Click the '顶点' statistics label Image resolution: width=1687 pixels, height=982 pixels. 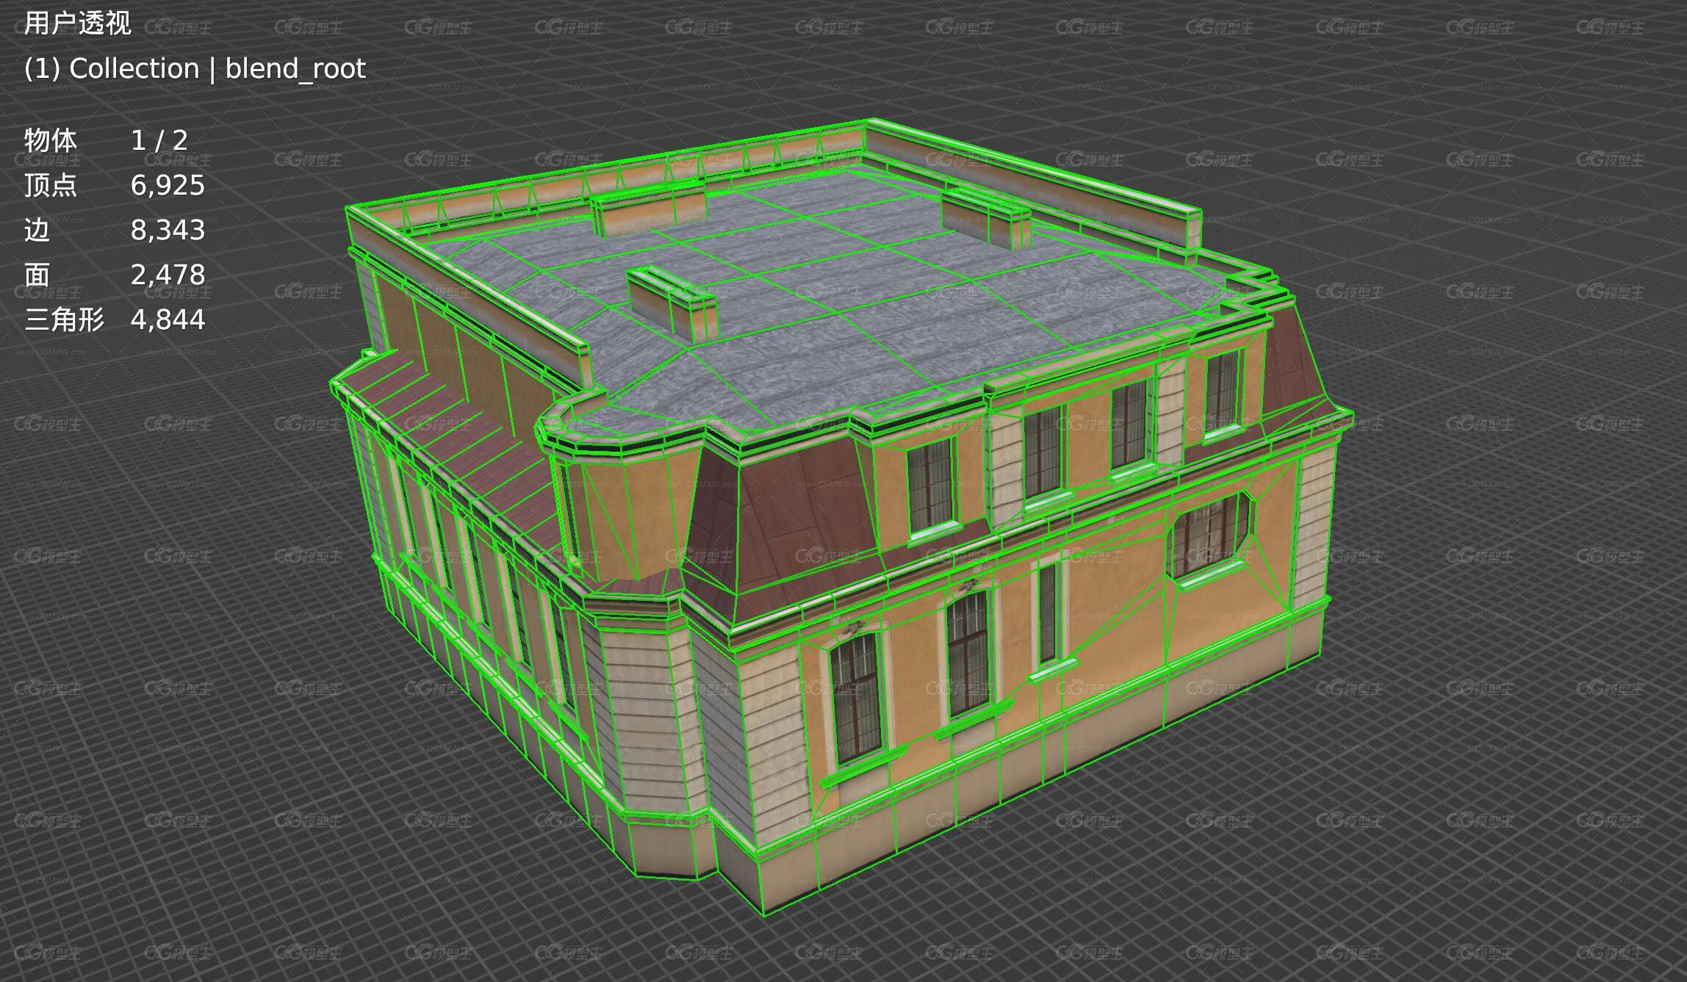coord(51,185)
